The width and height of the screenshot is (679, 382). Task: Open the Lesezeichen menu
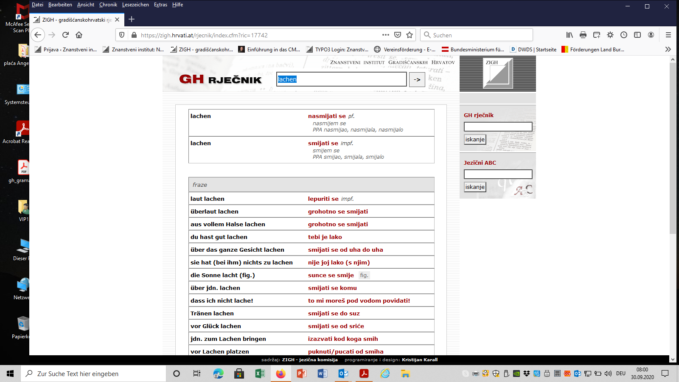point(135,5)
